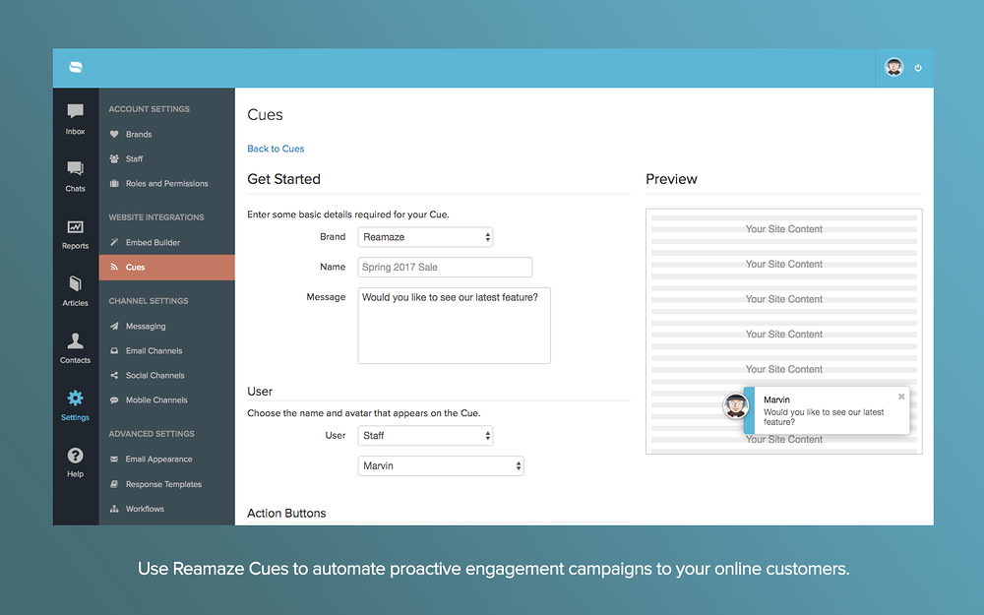Click the Reamaze logo in header

76,67
